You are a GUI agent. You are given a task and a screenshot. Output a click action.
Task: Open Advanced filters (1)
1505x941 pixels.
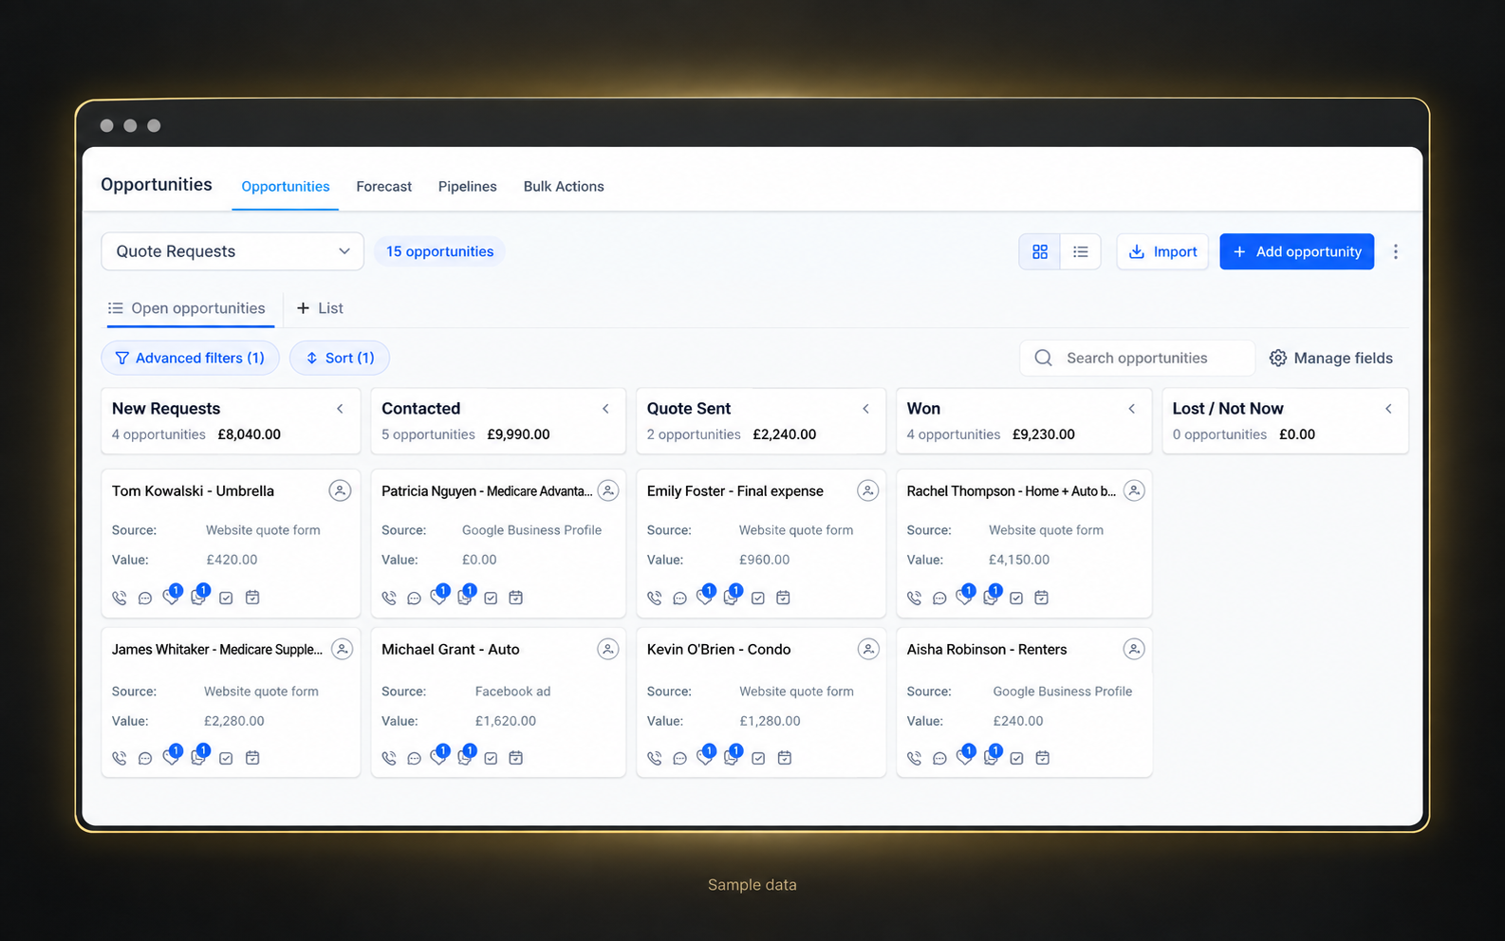click(190, 358)
